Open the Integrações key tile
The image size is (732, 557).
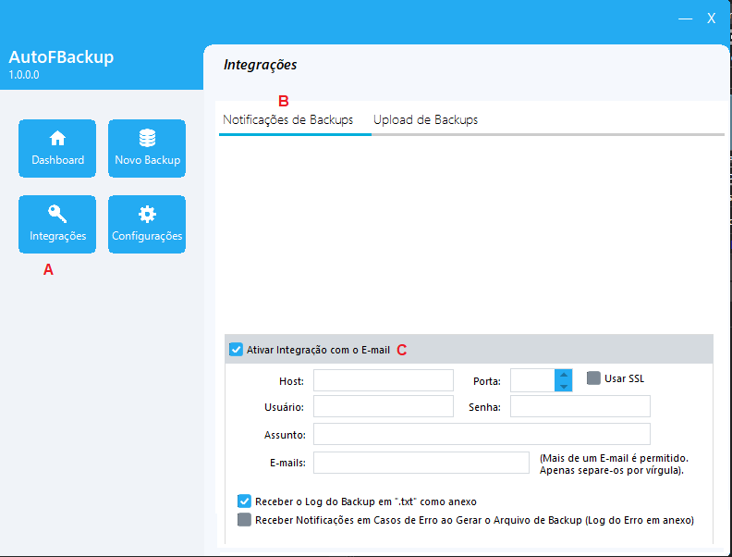click(x=57, y=224)
